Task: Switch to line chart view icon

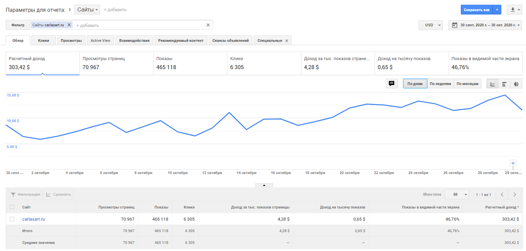Action: (x=493, y=84)
